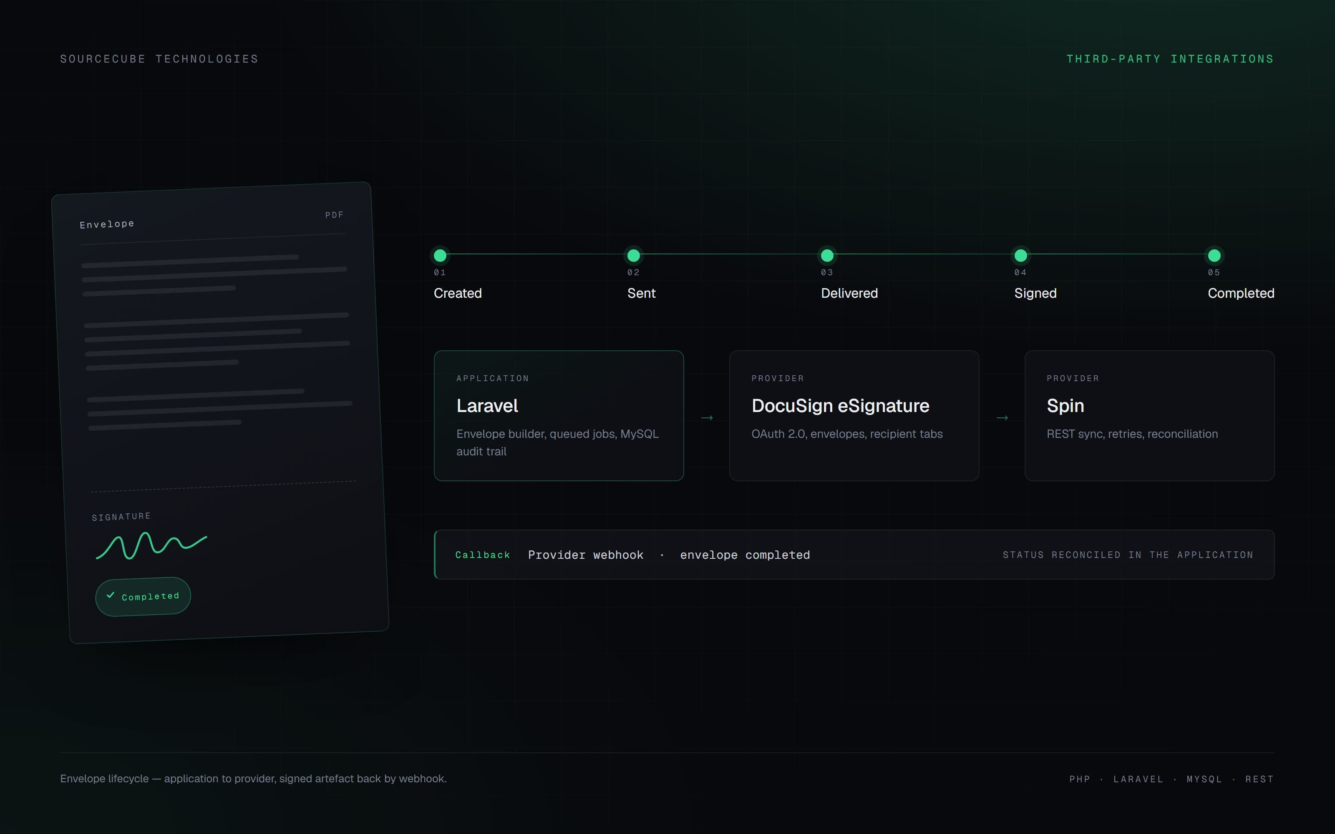The image size is (1335, 834).
Task: Open the Laravel application card
Action: [559, 415]
